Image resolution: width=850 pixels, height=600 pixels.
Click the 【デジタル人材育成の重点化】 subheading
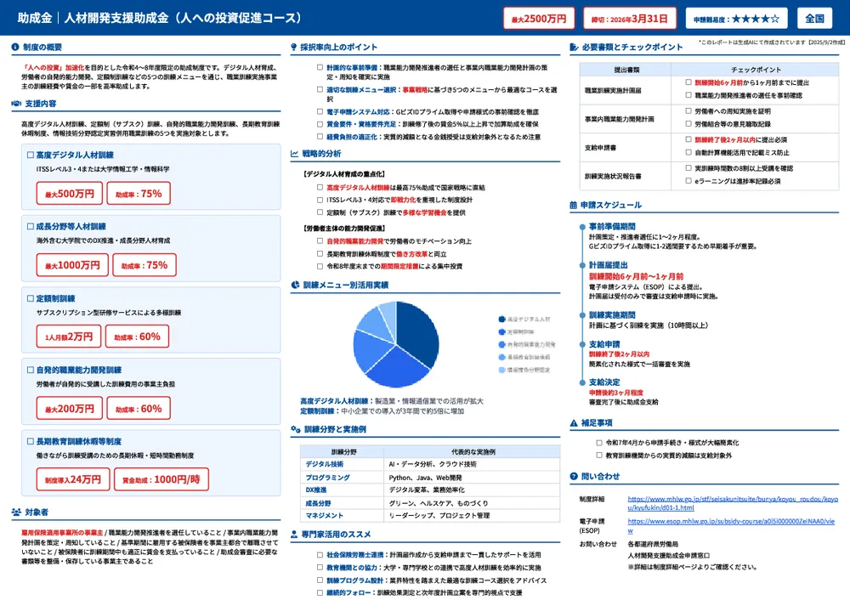coord(343,174)
